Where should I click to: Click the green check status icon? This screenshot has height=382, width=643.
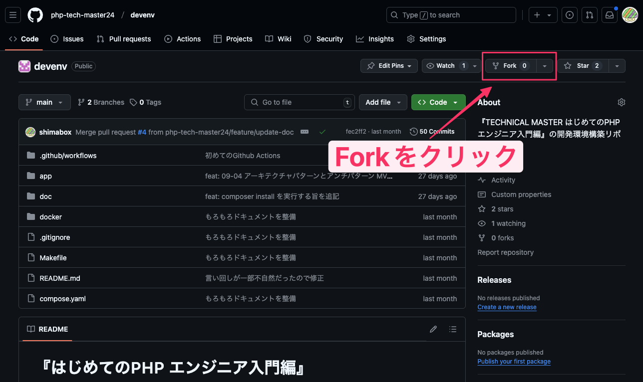click(x=322, y=132)
